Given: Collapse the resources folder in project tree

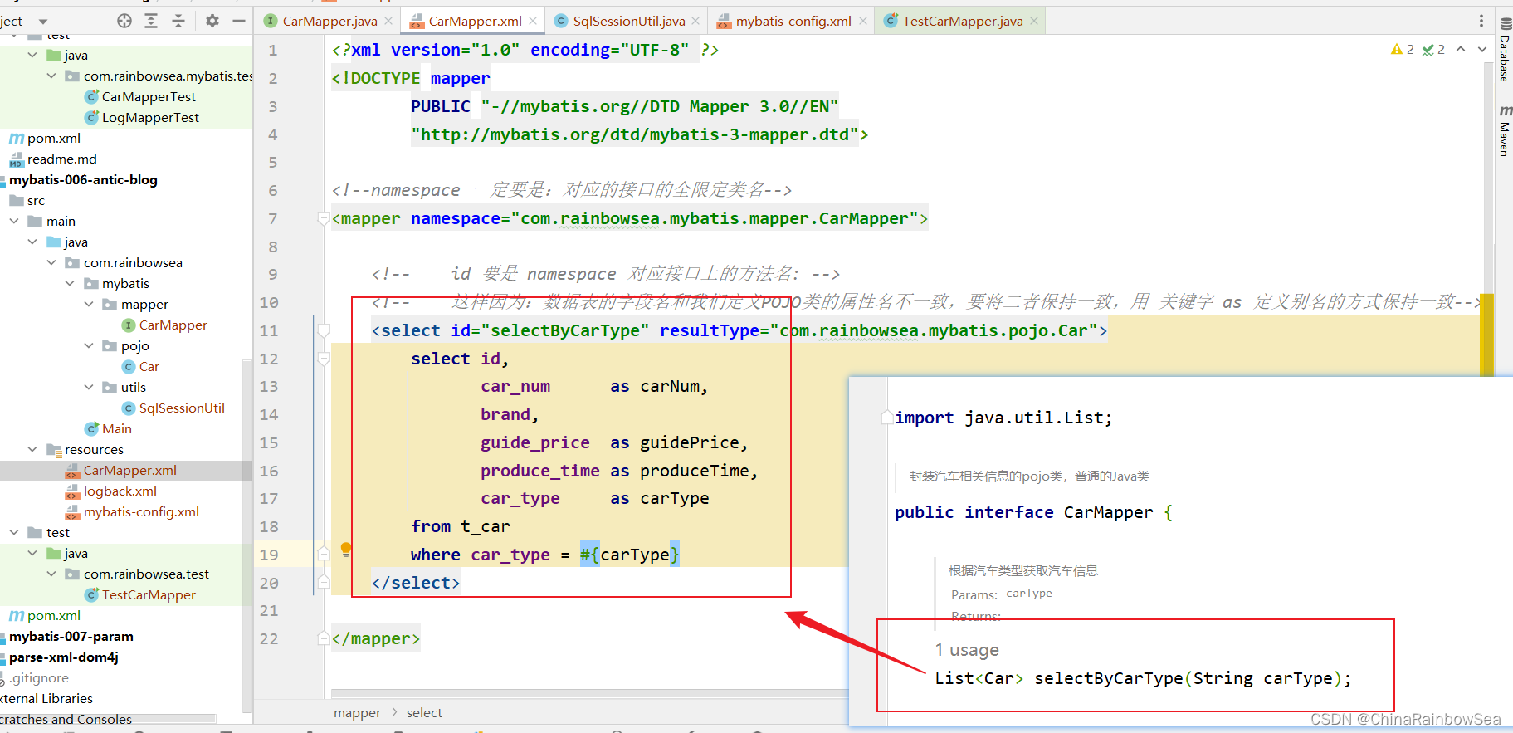Looking at the screenshot, I should click(x=32, y=450).
